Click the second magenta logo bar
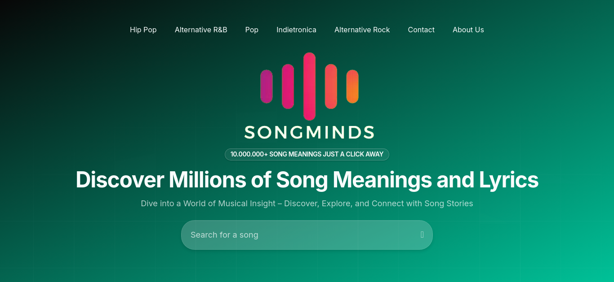This screenshot has width=614, height=282. (288, 87)
